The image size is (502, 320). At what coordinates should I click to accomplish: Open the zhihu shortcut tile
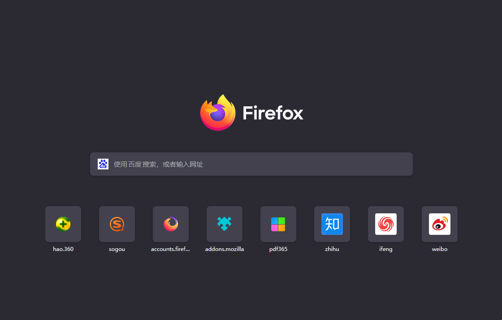point(332,224)
